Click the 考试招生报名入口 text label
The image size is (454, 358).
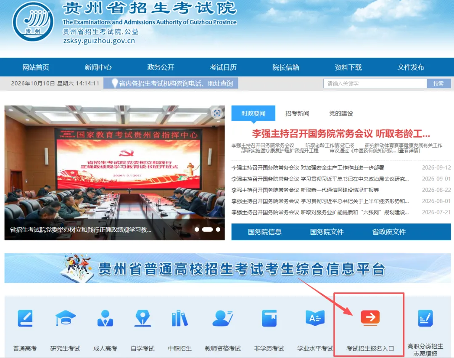pos(370,348)
